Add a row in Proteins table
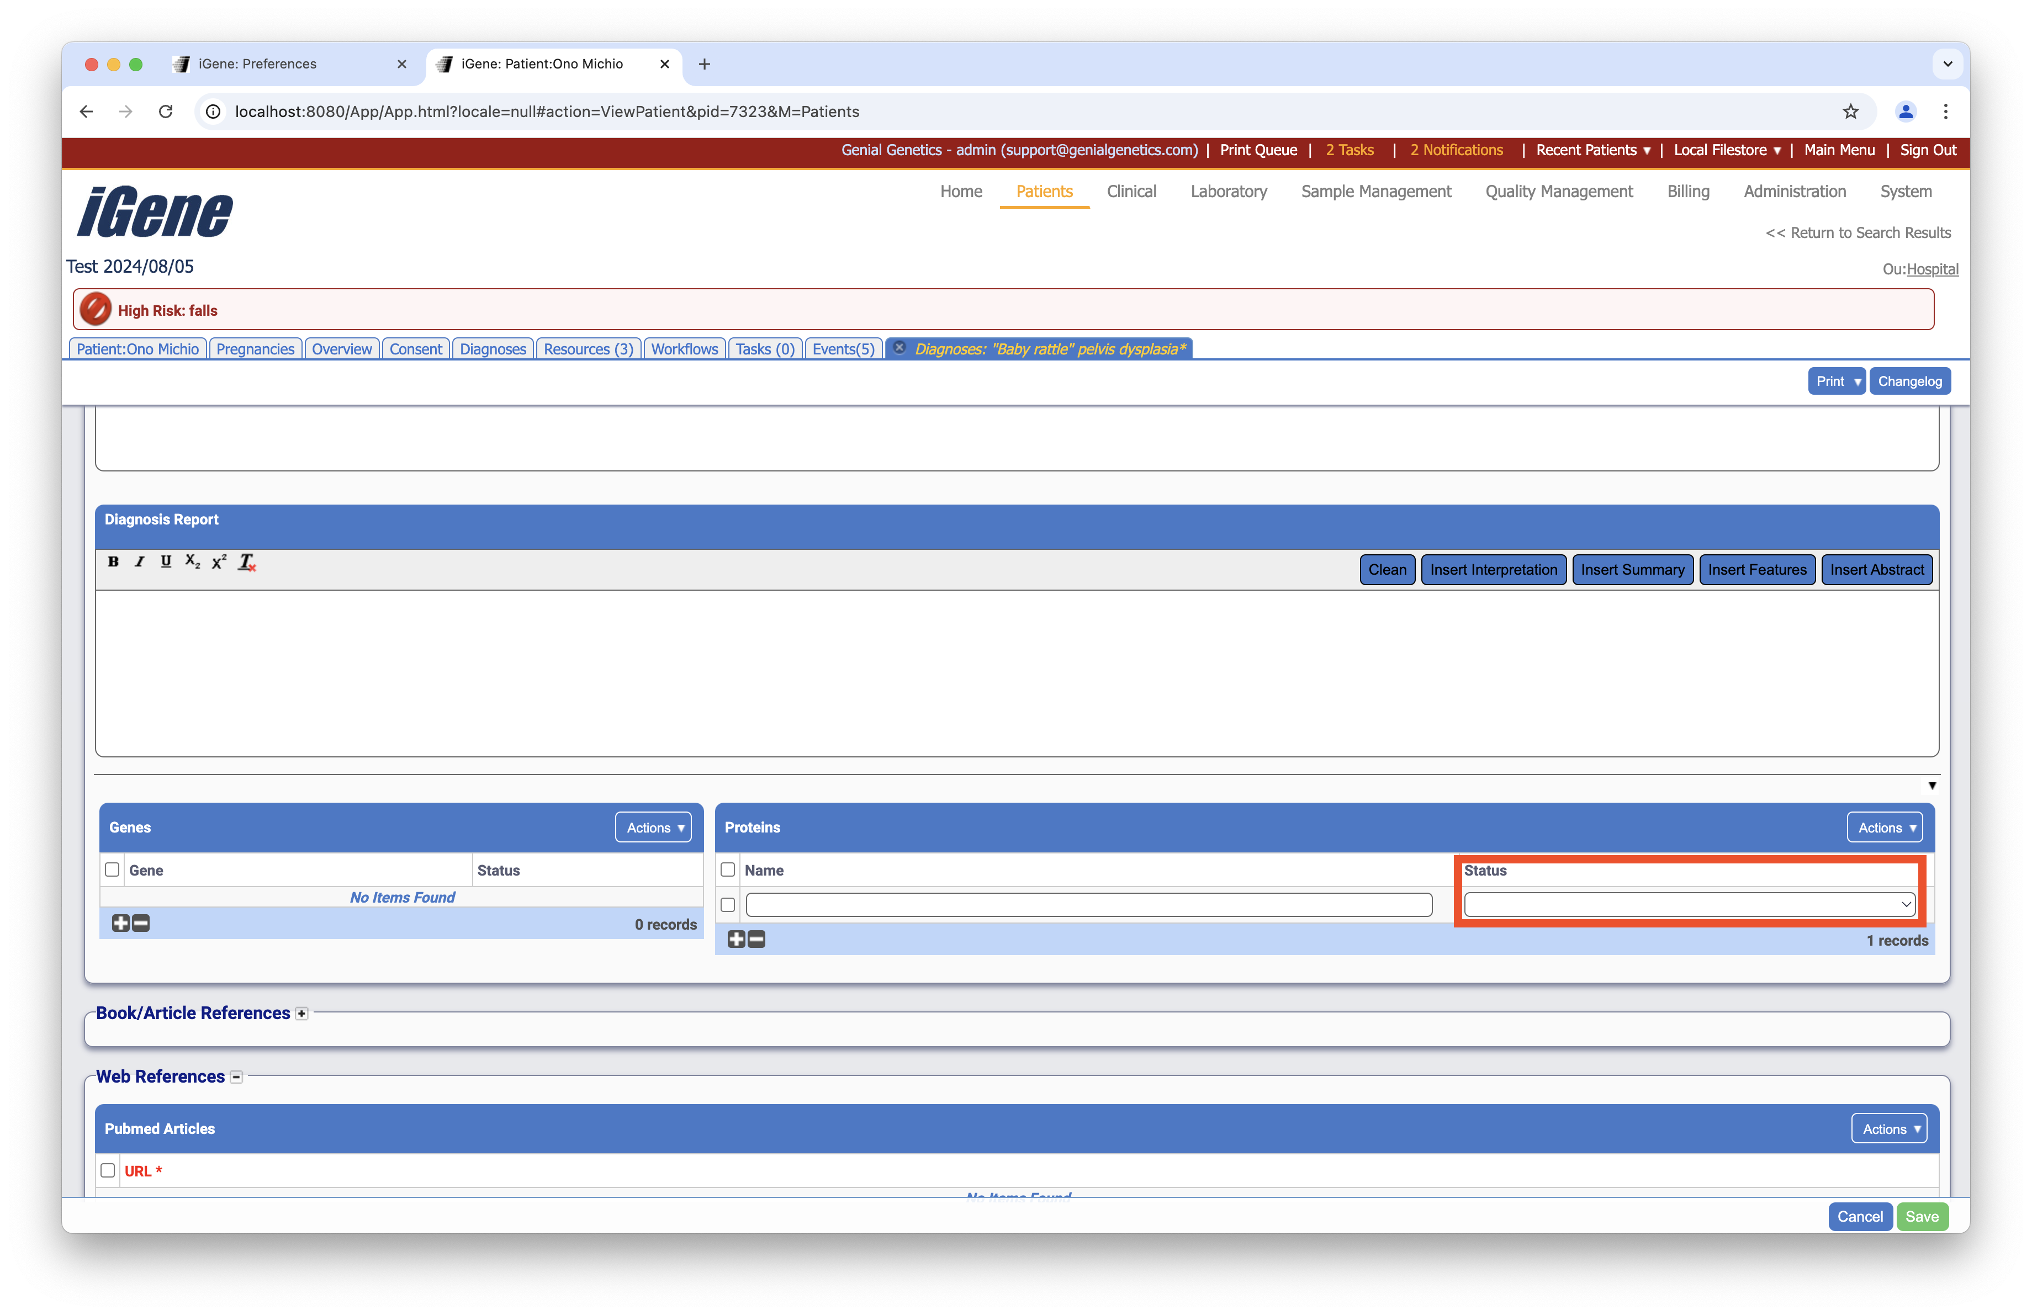 pos(736,940)
